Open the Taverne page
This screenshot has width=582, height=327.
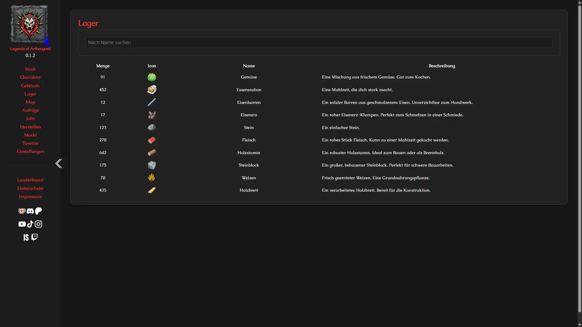(x=30, y=143)
